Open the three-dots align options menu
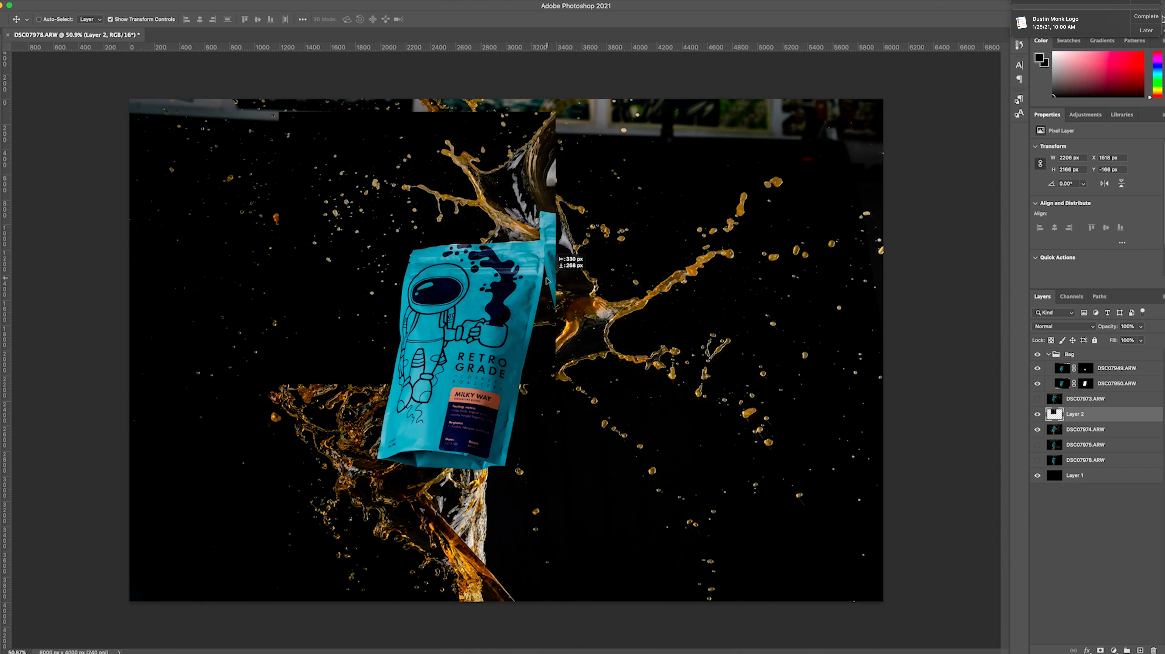The image size is (1165, 654). (302, 19)
